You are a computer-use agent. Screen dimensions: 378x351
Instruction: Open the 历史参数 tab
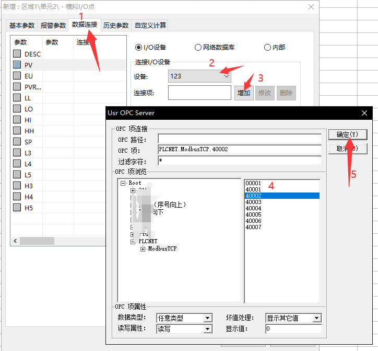[x=115, y=25]
